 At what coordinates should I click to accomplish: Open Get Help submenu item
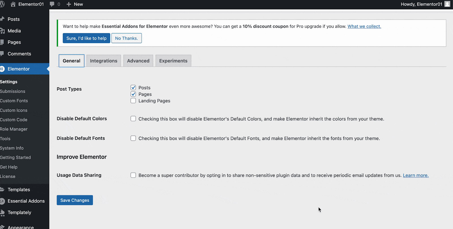coord(9,167)
